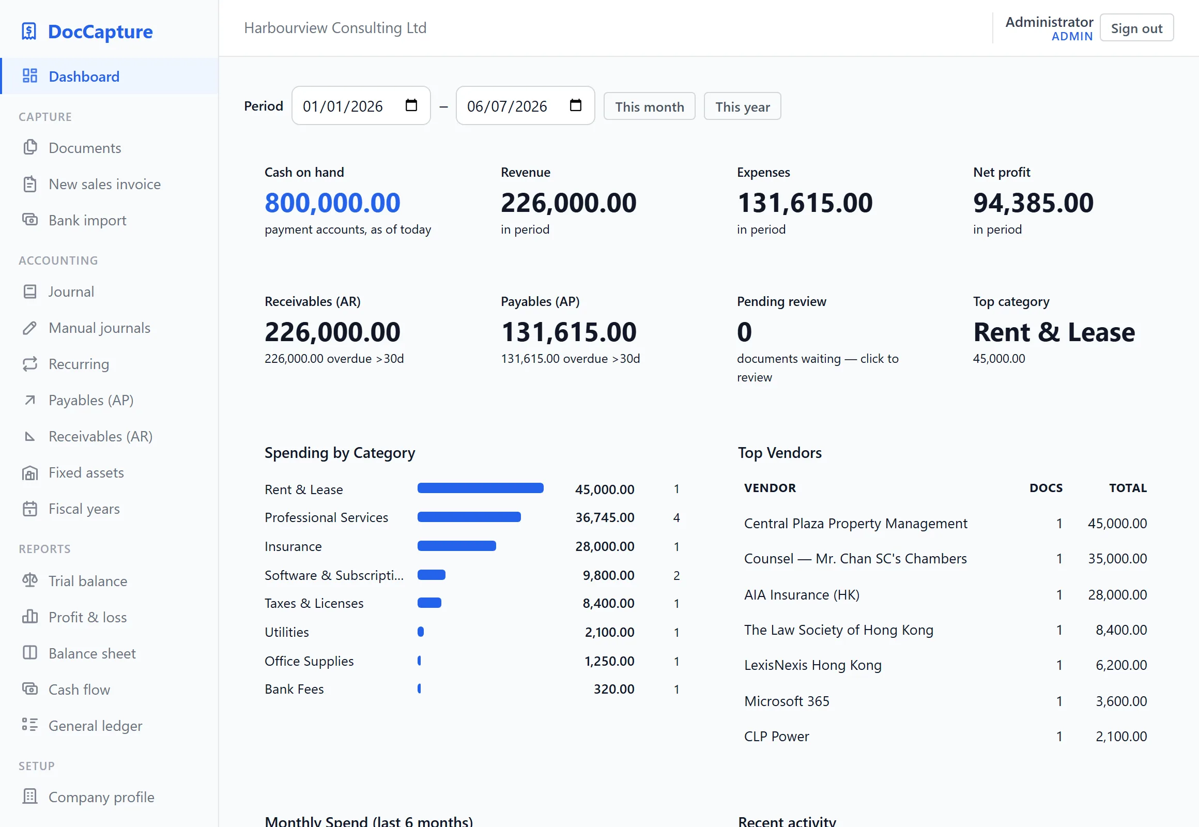The height and width of the screenshot is (827, 1199).
Task: Navigate to Receivables (AR) in sidebar
Action: [x=110, y=437]
